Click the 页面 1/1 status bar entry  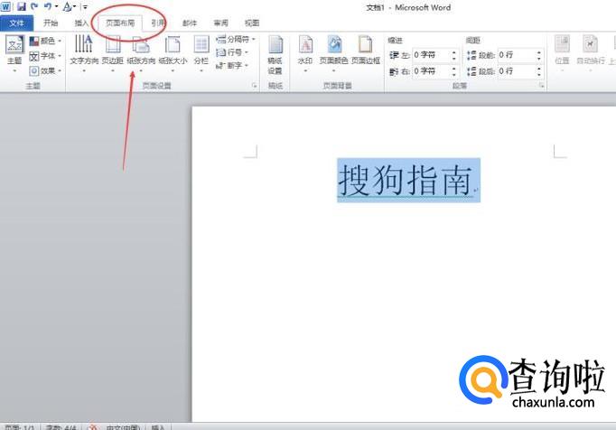(x=20, y=427)
